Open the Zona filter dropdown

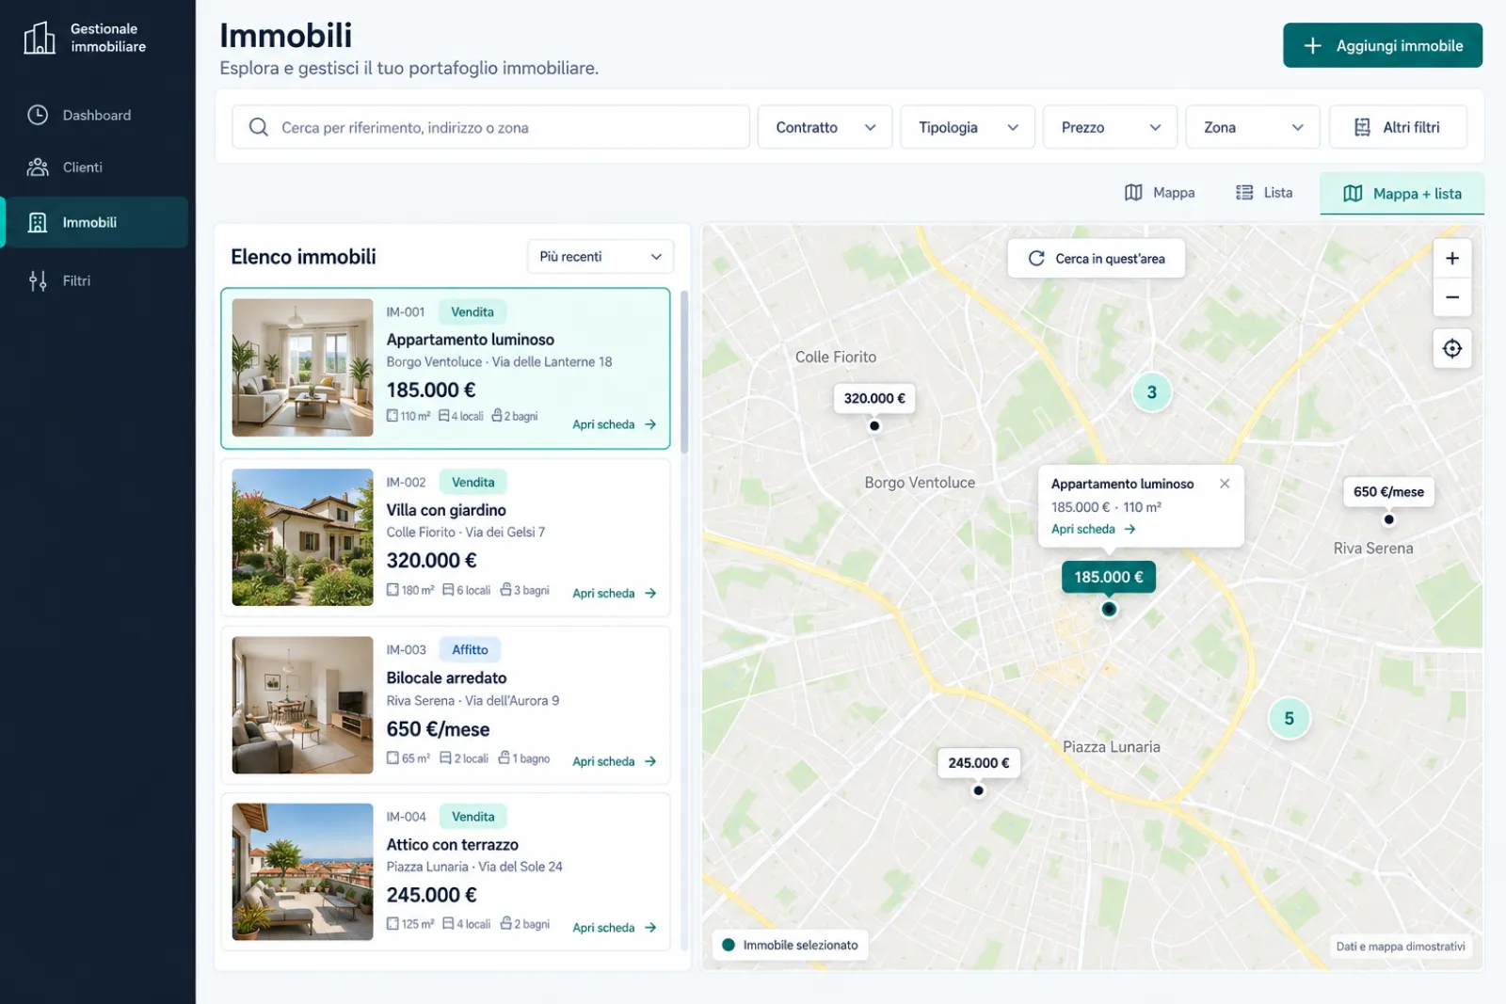point(1253,127)
